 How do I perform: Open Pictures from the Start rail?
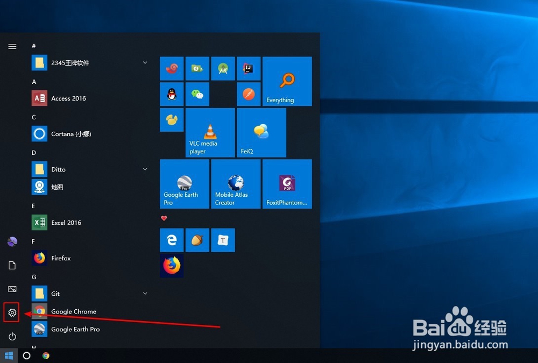click(x=12, y=289)
